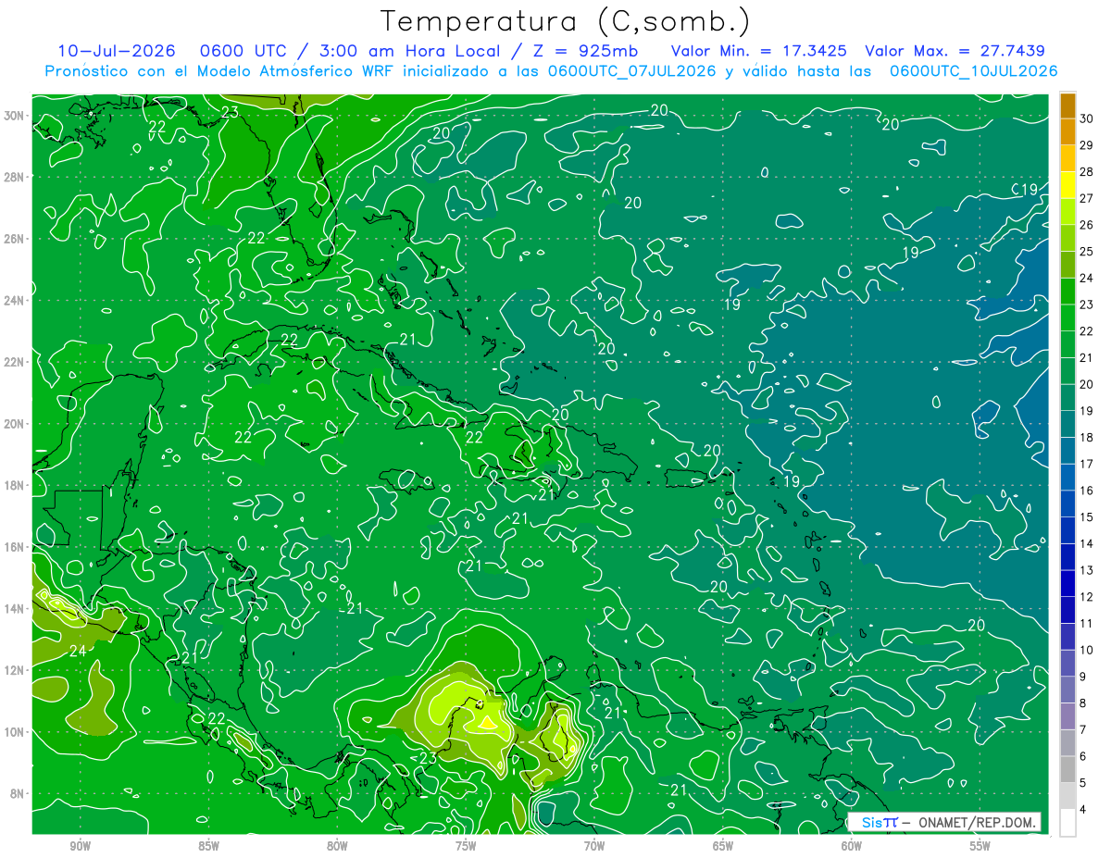This screenshot has width=1111, height=858.
Task: Pick the dark blue legend band between 12 and 13
Action: [1068, 583]
